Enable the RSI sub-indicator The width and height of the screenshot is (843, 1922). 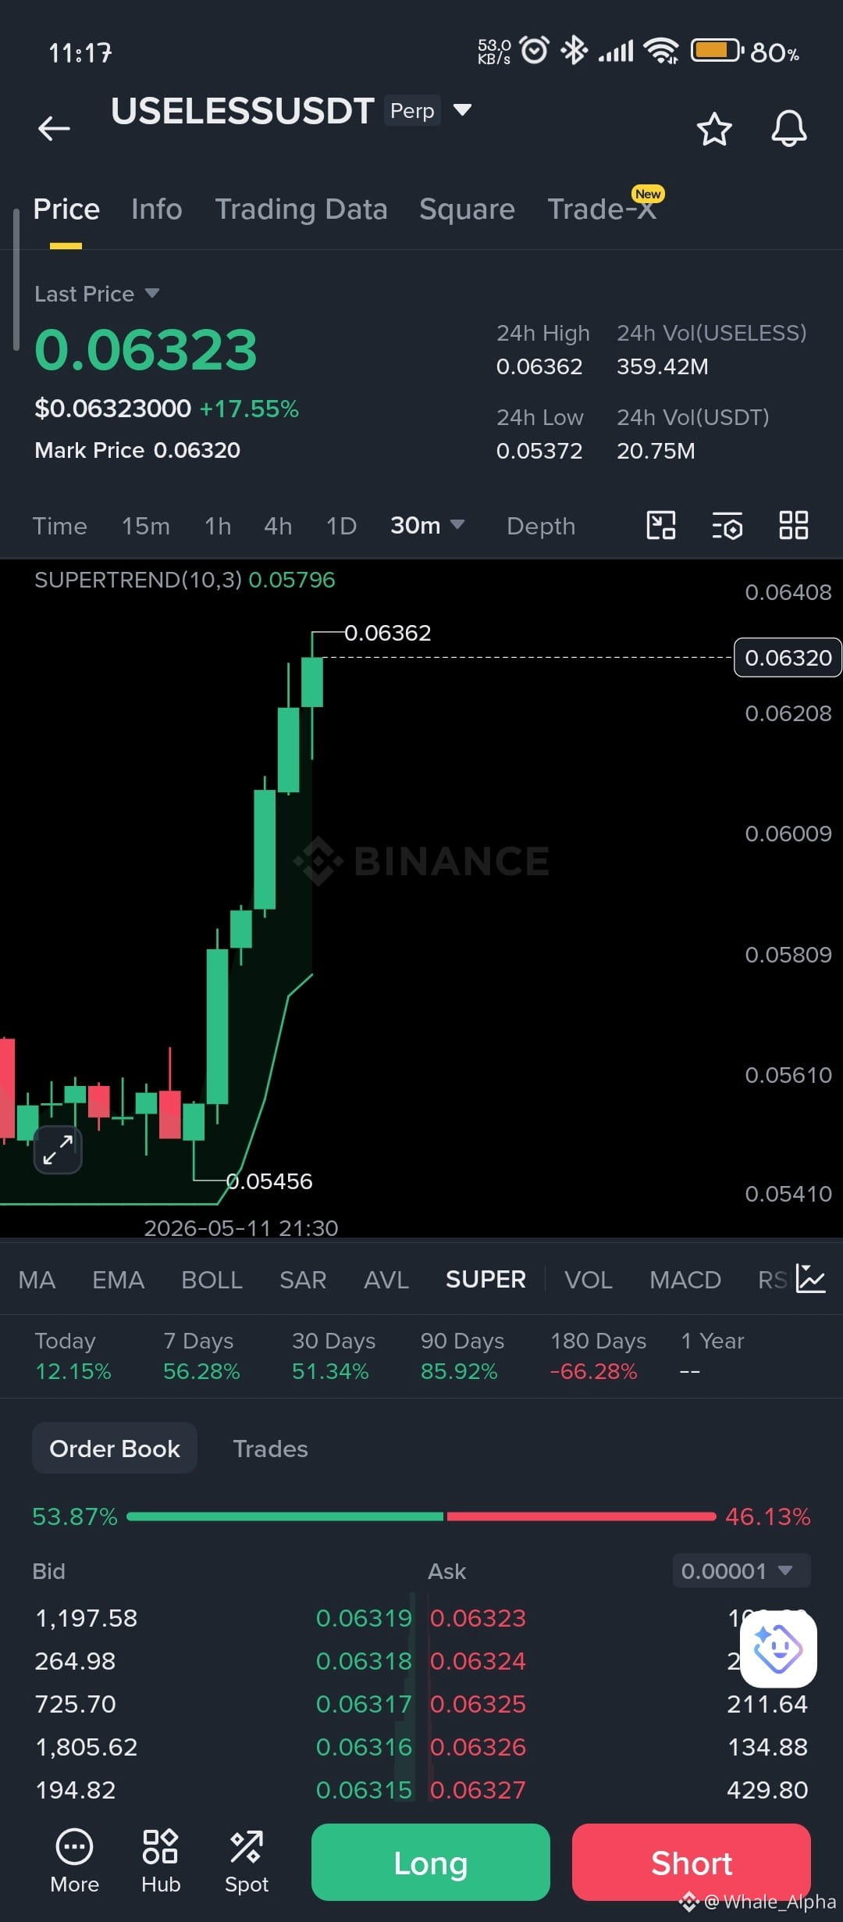(x=773, y=1280)
